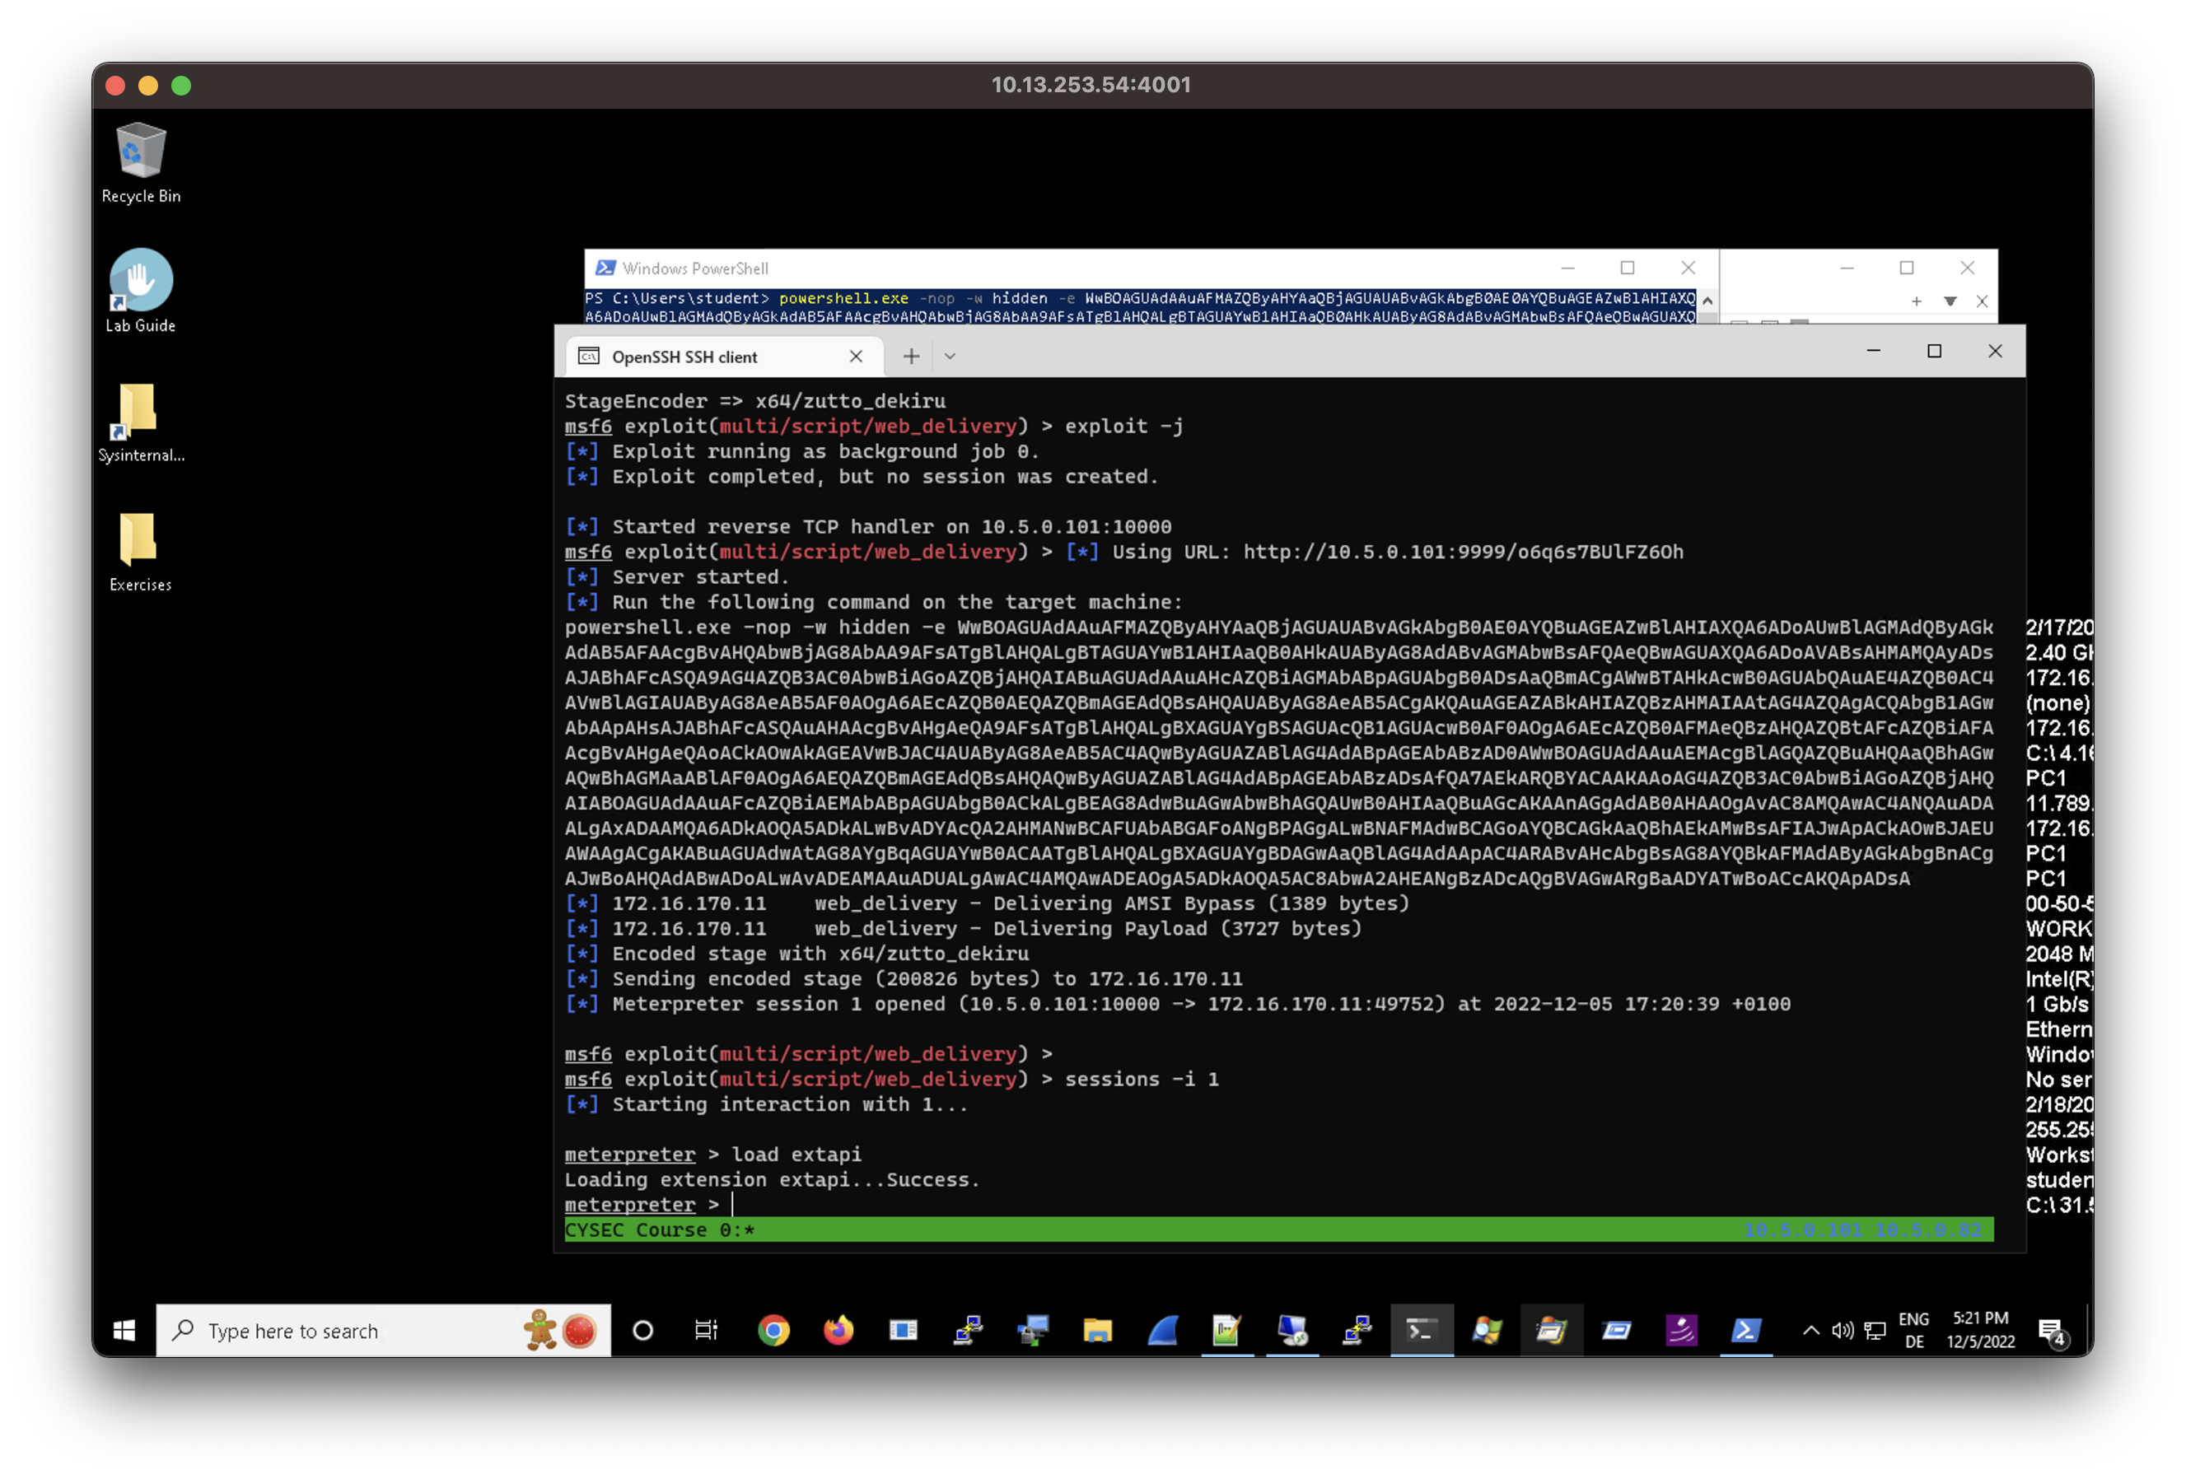Click 'Delivering Payload (3727 bytes)' line
Viewport: 2186px width, 1479px height.
pyautogui.click(x=963, y=929)
